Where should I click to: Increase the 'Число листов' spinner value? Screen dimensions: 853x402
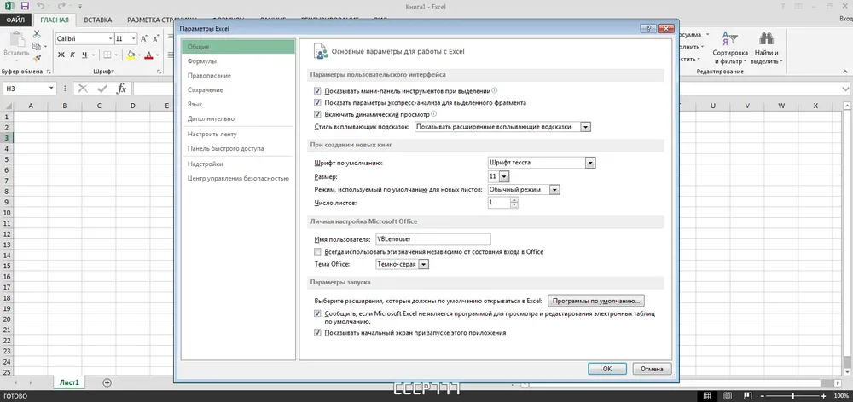click(x=514, y=200)
